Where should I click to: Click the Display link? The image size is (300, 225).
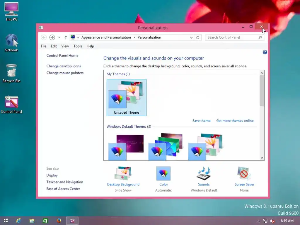pos(52,175)
